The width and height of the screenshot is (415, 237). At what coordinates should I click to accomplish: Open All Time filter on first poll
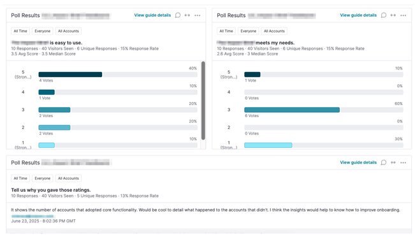coord(20,31)
